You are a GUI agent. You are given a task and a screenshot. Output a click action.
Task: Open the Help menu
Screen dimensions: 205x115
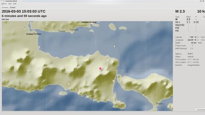coord(15,4)
